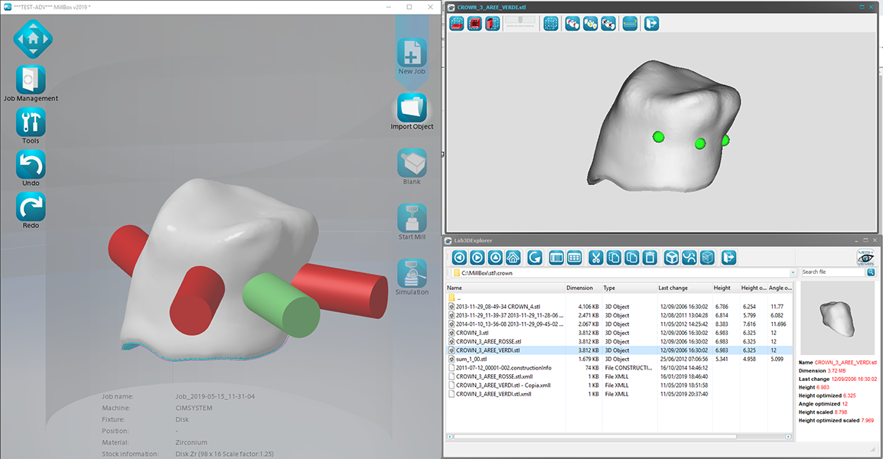Select file CROWN_3_AREE_ROSSE.stl
The width and height of the screenshot is (883, 459).
[x=620, y=341]
